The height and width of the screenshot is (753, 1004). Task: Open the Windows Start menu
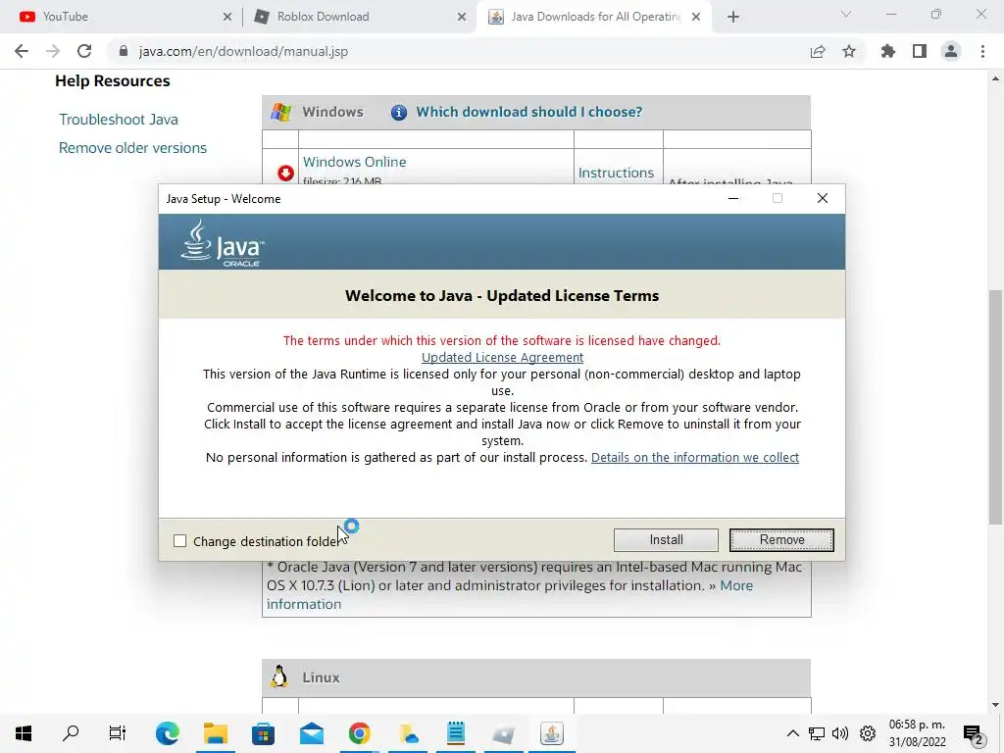[24, 733]
